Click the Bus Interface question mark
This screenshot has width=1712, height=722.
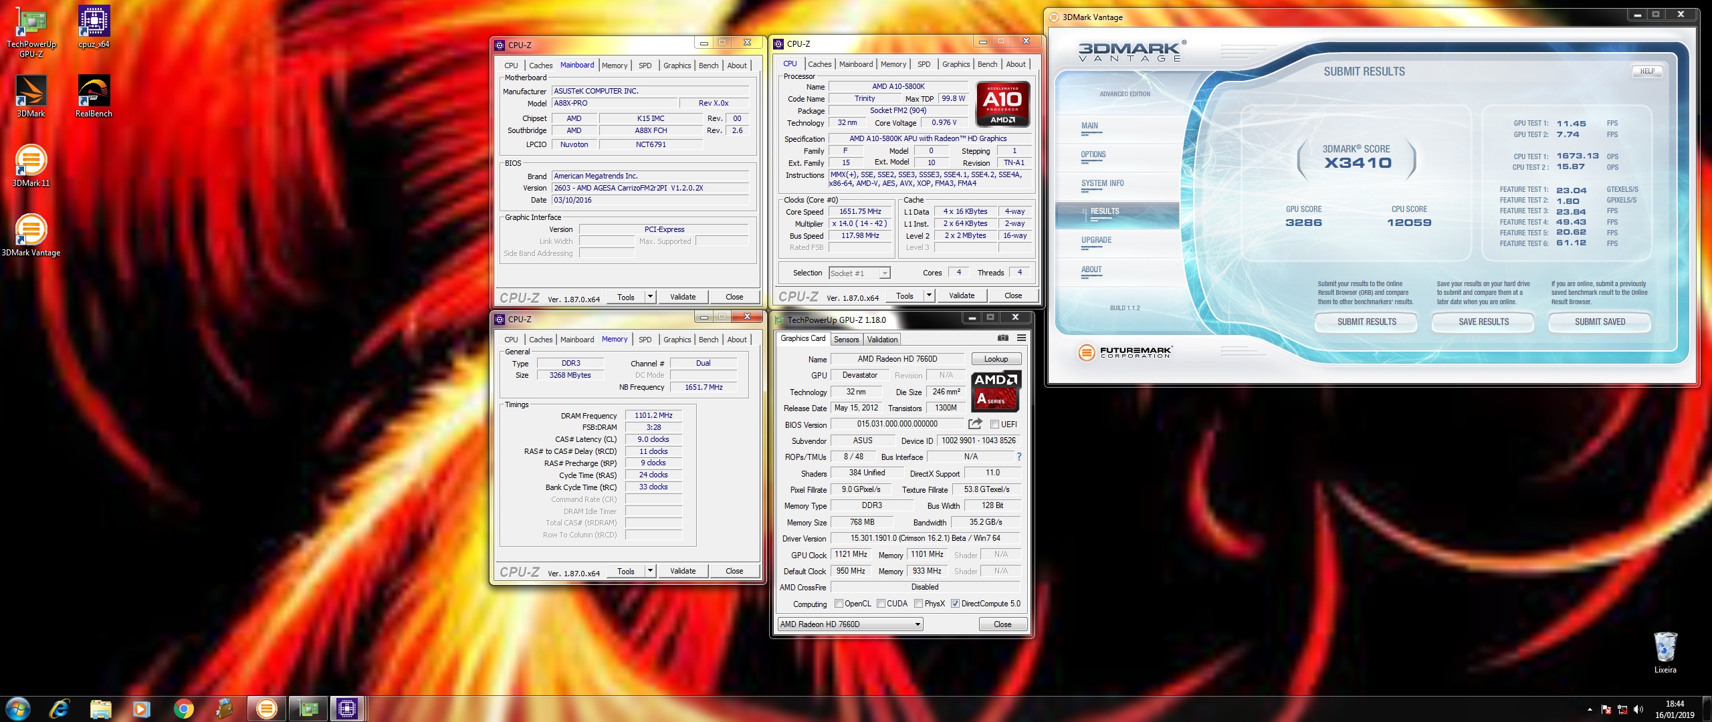pyautogui.click(x=1019, y=457)
